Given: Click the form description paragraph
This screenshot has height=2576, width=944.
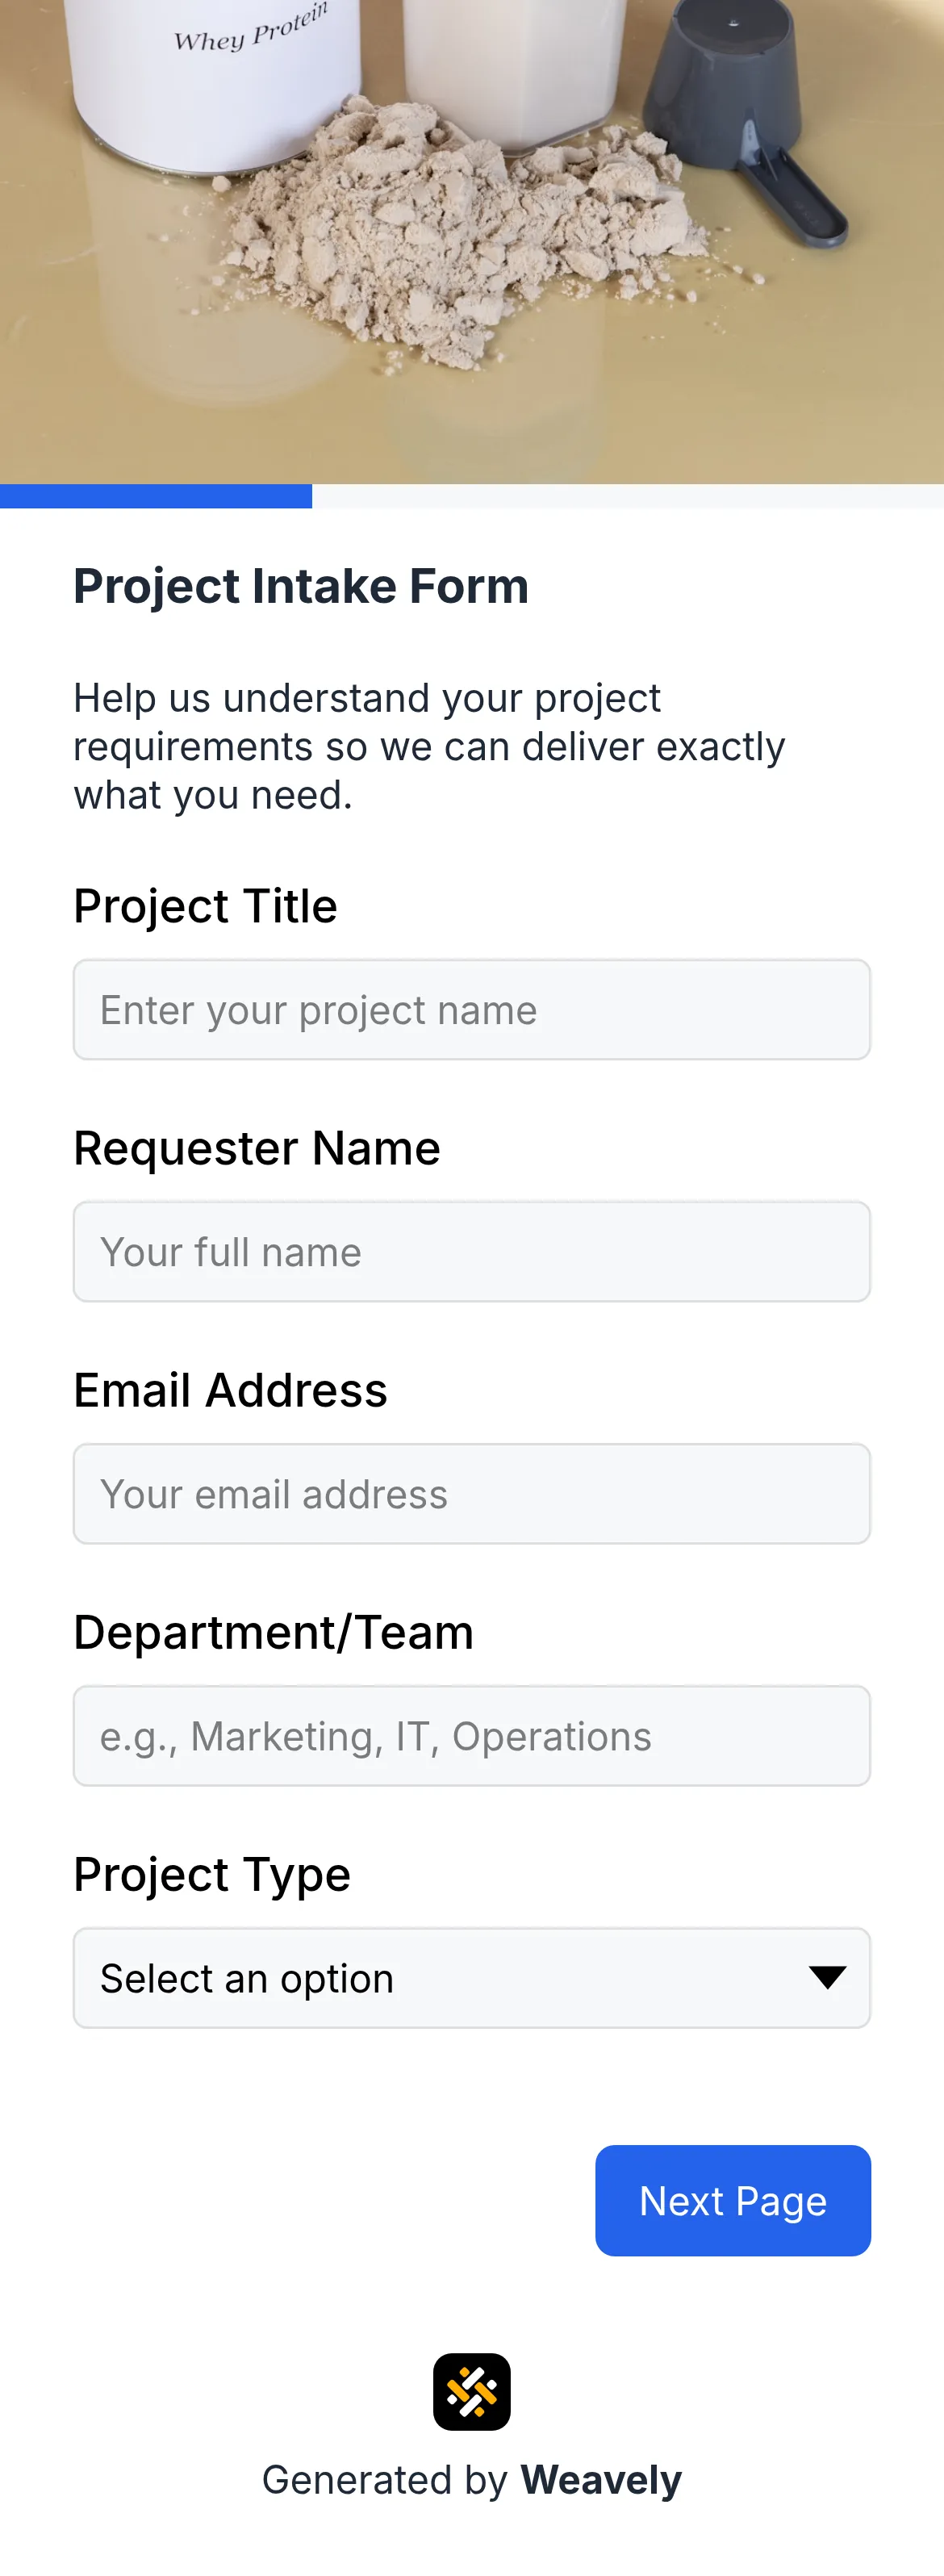Looking at the screenshot, I should [429, 745].
